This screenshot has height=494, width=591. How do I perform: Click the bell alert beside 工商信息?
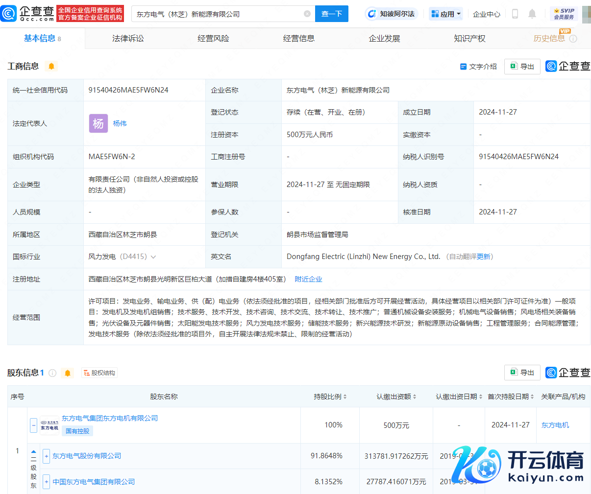point(51,66)
